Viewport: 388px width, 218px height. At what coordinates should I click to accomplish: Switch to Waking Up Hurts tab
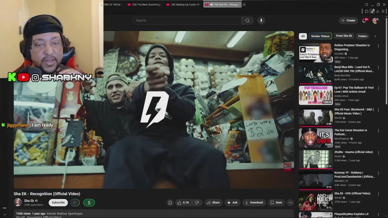click(183, 5)
